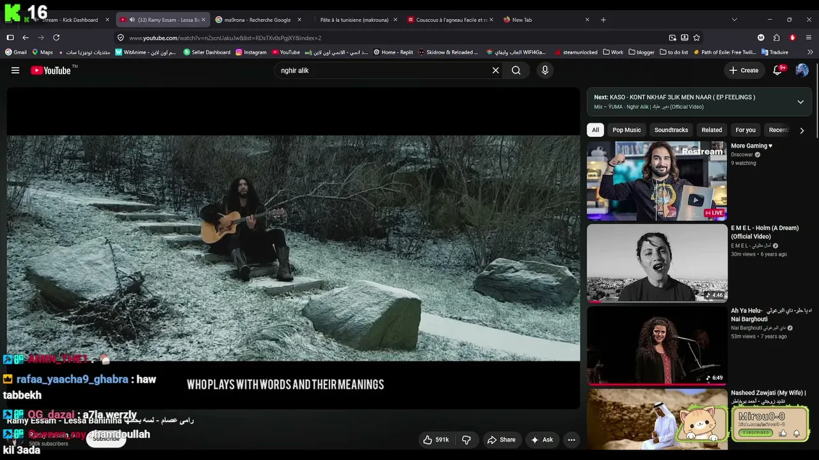
Task: Like the video showing 591k likes
Action: tap(436, 440)
